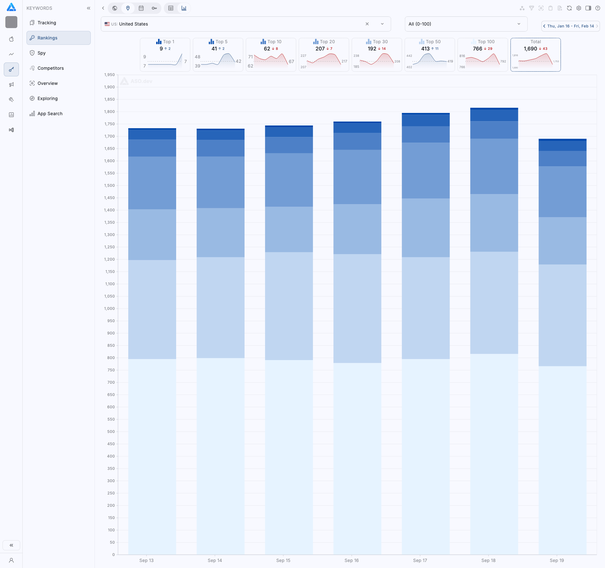Open settings with the gear icon
Screen dimensions: 605x568
click(x=579, y=8)
